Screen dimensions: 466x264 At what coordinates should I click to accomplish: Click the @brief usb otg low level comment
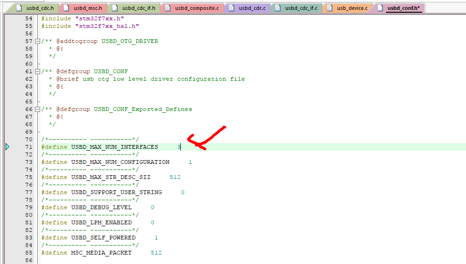tap(151, 79)
